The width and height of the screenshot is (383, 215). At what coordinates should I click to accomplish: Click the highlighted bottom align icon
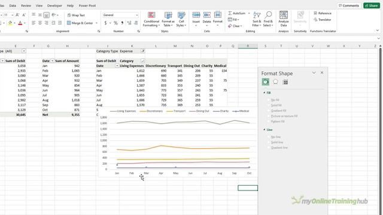pos(47,15)
